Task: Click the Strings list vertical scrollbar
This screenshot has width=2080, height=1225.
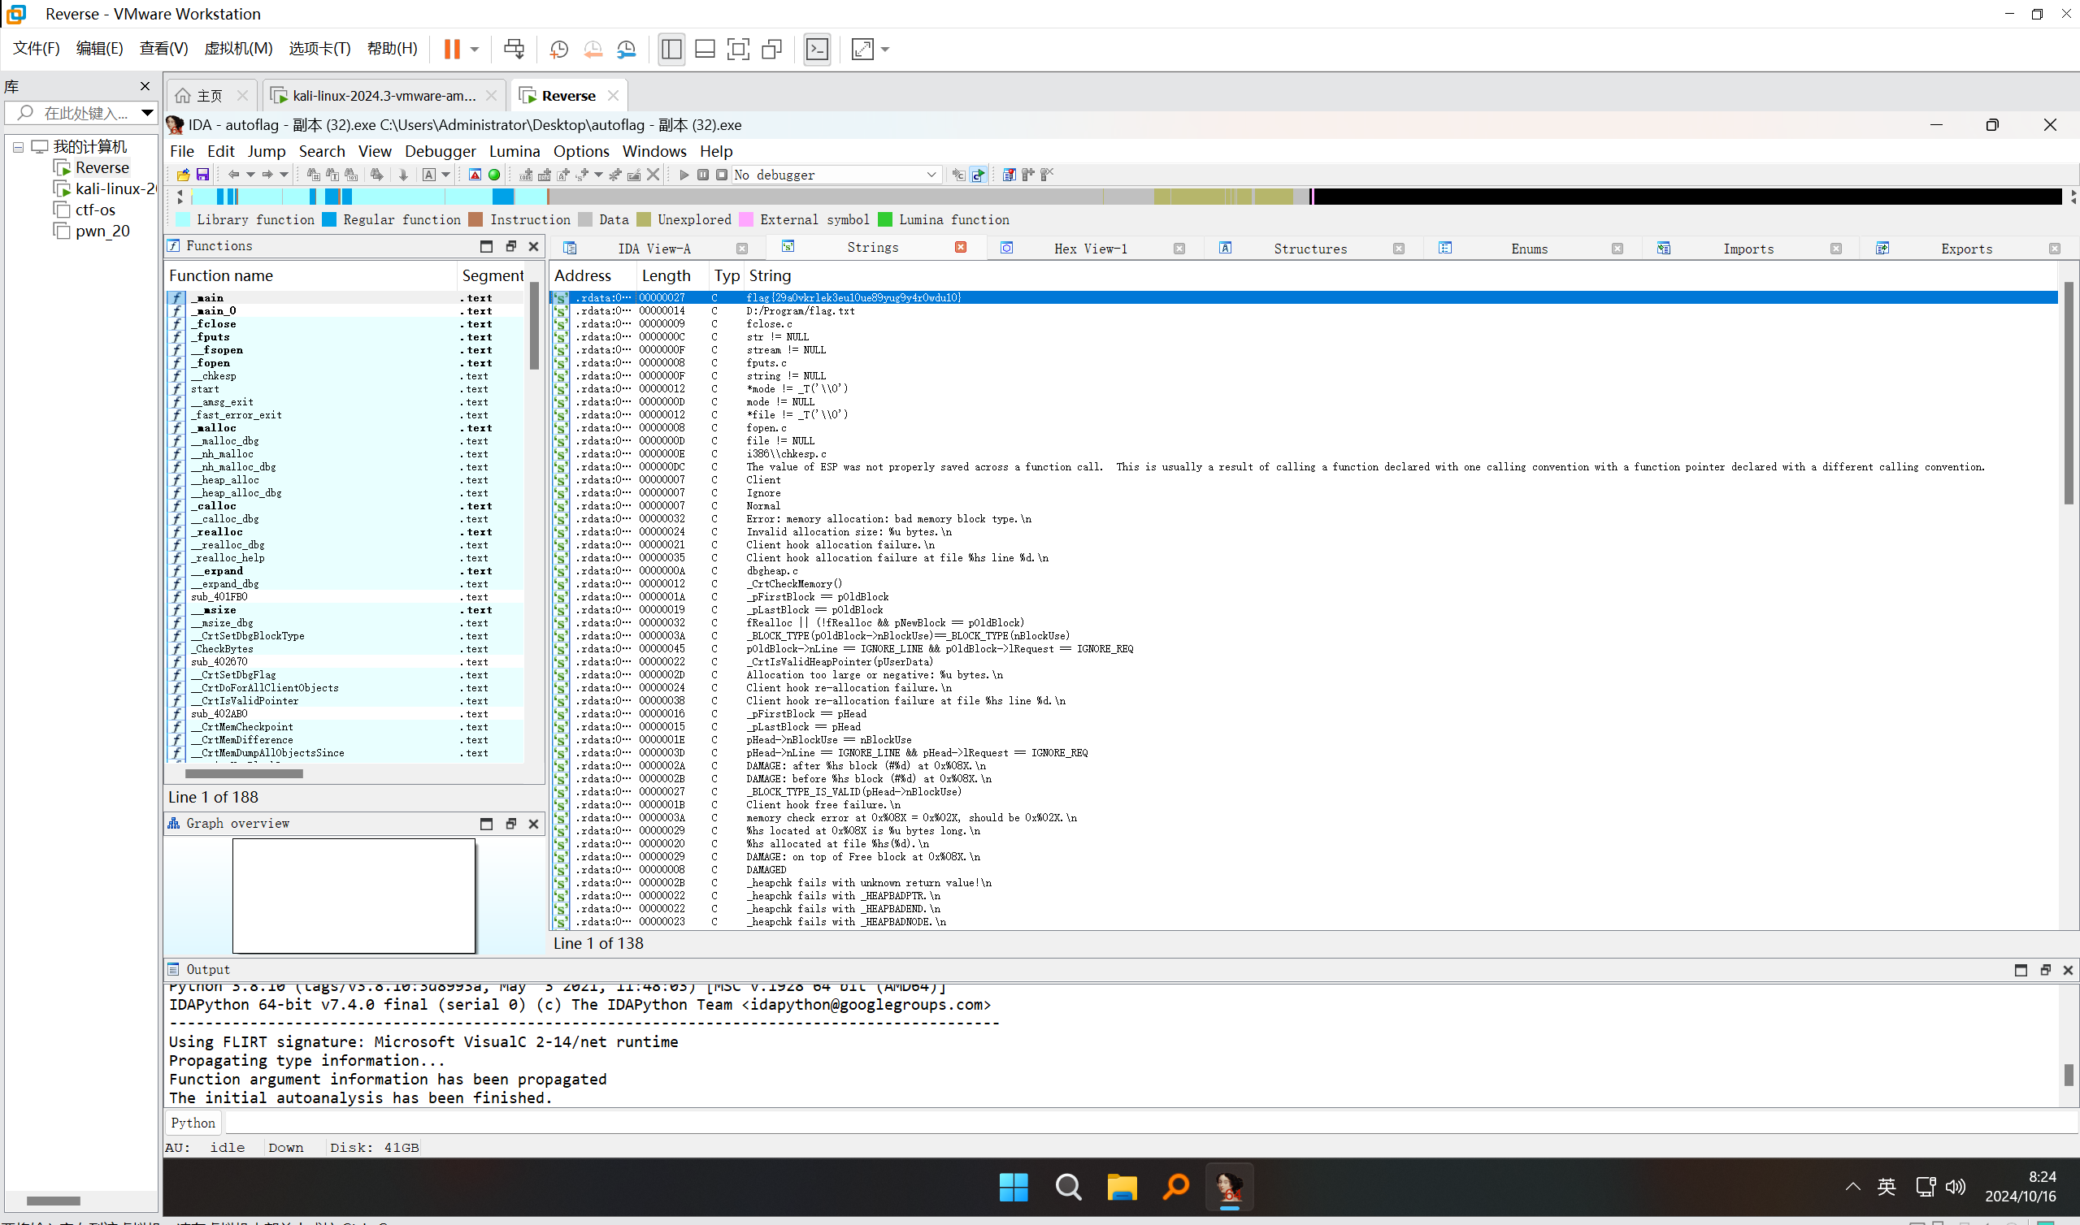Action: pyautogui.click(x=2069, y=392)
